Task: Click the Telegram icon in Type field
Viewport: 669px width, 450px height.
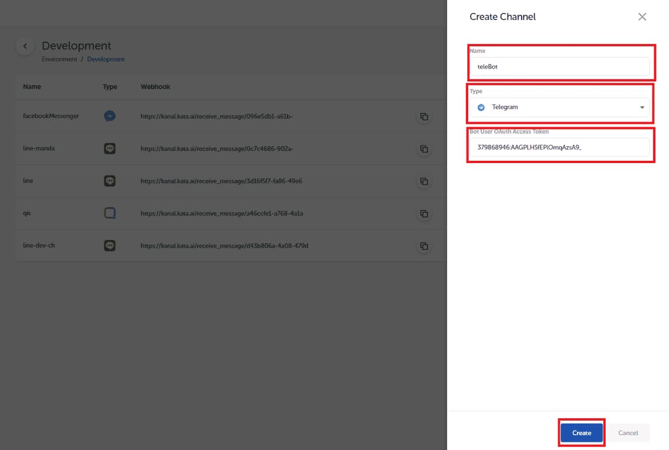Action: click(481, 107)
